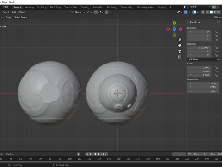
Task: Collapse the Transform panel
Action: [x=193, y=22]
